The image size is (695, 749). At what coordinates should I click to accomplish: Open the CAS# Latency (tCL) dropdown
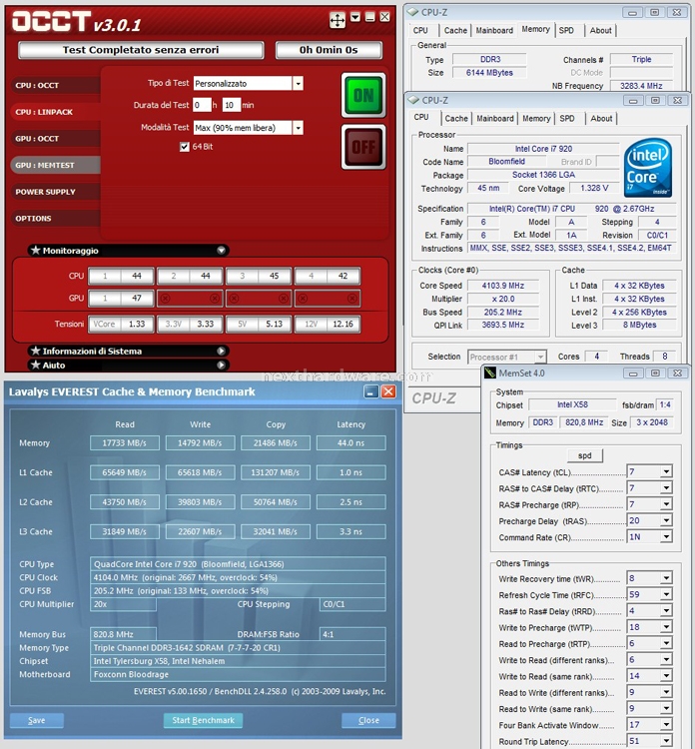(x=666, y=472)
